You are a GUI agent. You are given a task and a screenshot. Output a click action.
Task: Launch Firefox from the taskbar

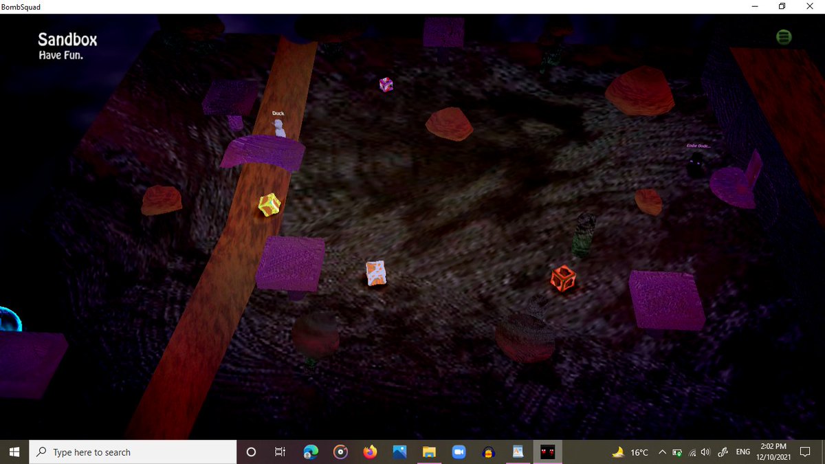point(370,452)
